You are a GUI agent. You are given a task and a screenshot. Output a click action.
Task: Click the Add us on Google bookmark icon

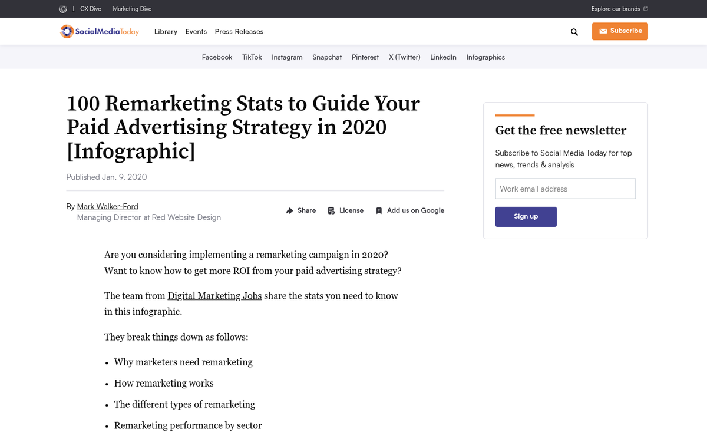coord(379,210)
